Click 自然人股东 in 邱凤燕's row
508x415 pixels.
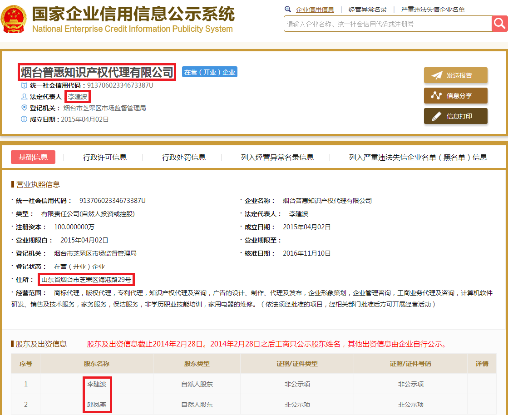click(x=197, y=405)
